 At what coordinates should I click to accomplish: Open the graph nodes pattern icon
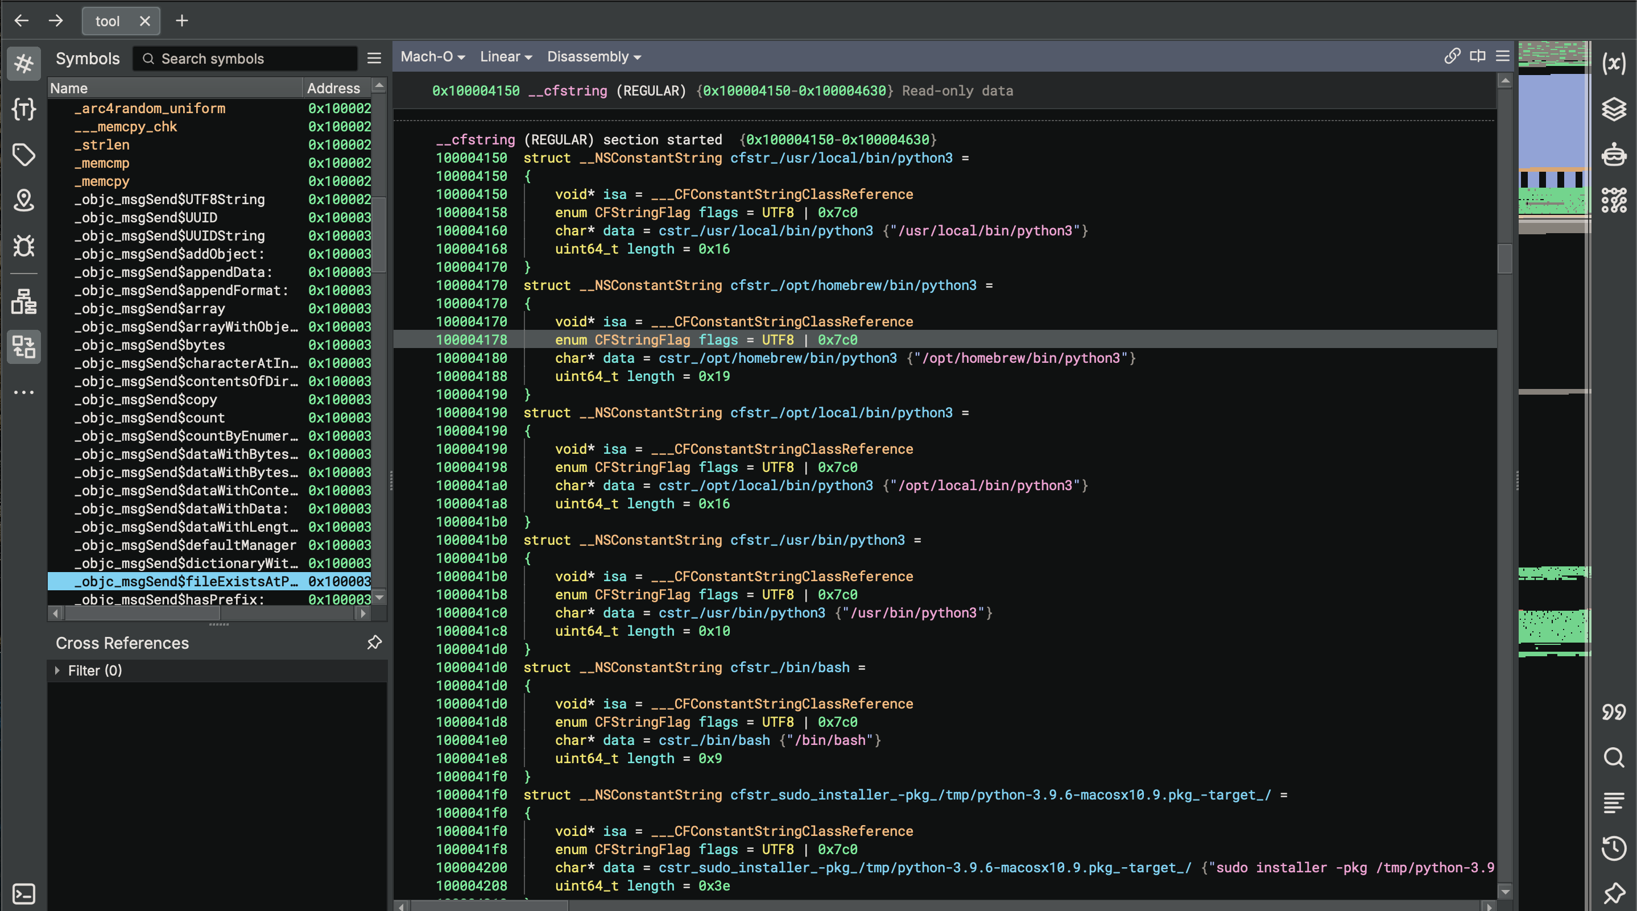coord(1614,200)
